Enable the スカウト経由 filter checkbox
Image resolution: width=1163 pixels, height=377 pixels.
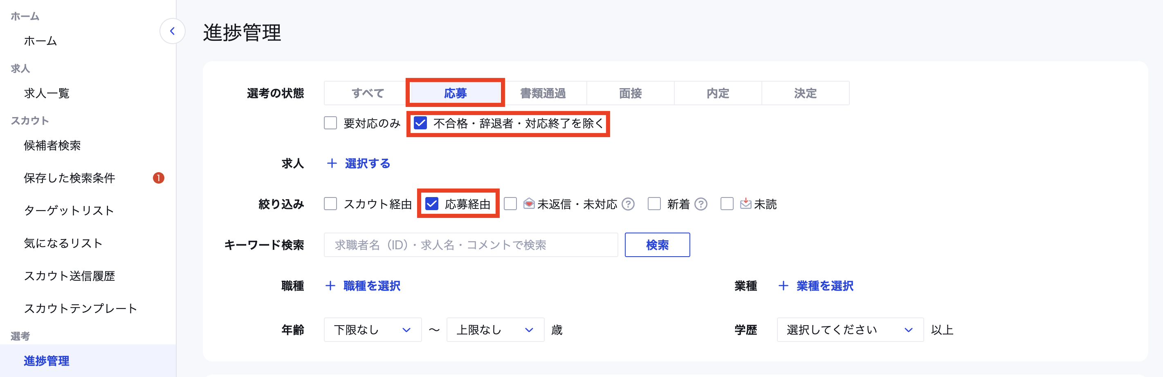pos(330,204)
